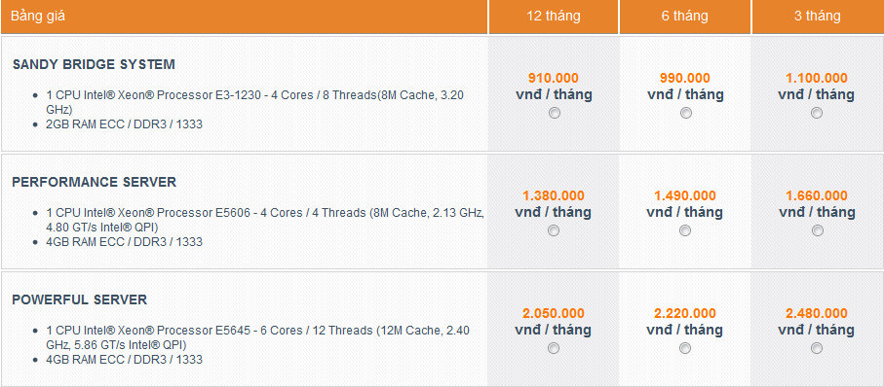Click the PERFORMANCE SERVER title
884x387 pixels.
click(x=95, y=182)
